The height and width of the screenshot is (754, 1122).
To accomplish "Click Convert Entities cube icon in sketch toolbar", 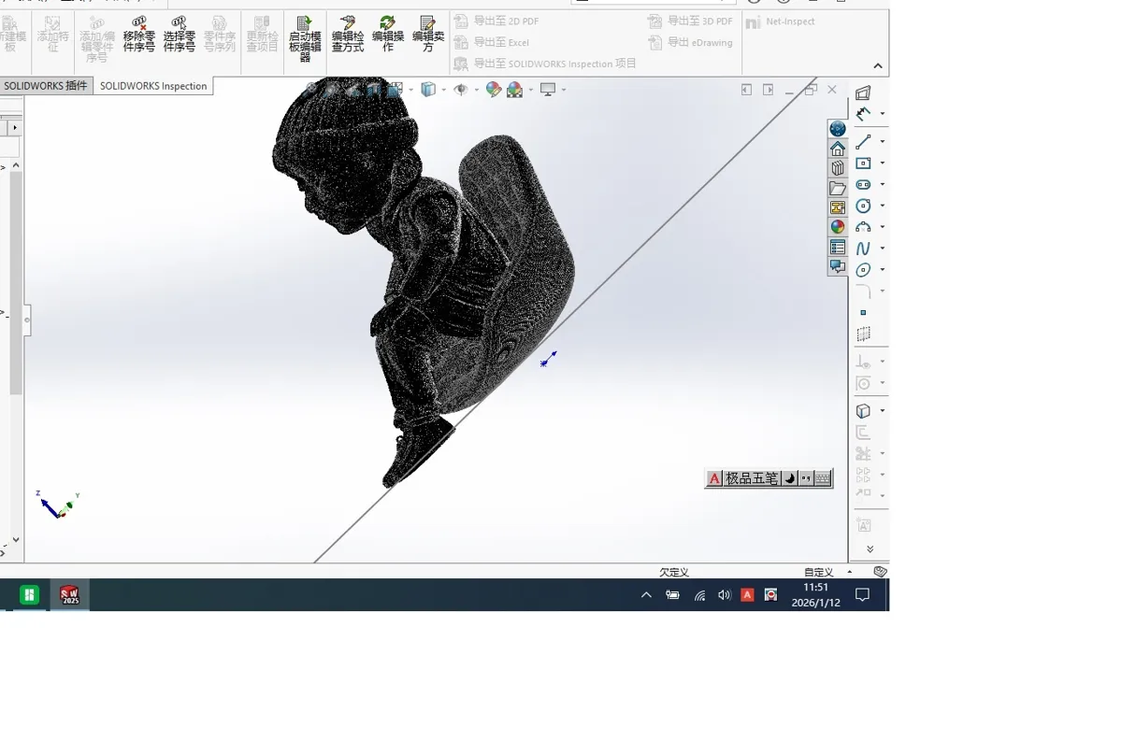I will click(863, 411).
